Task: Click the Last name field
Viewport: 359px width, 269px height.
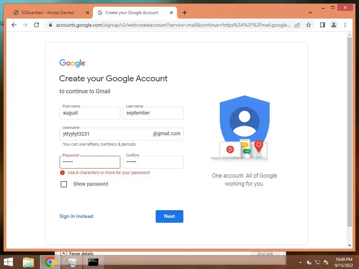Action: pyautogui.click(x=153, y=113)
